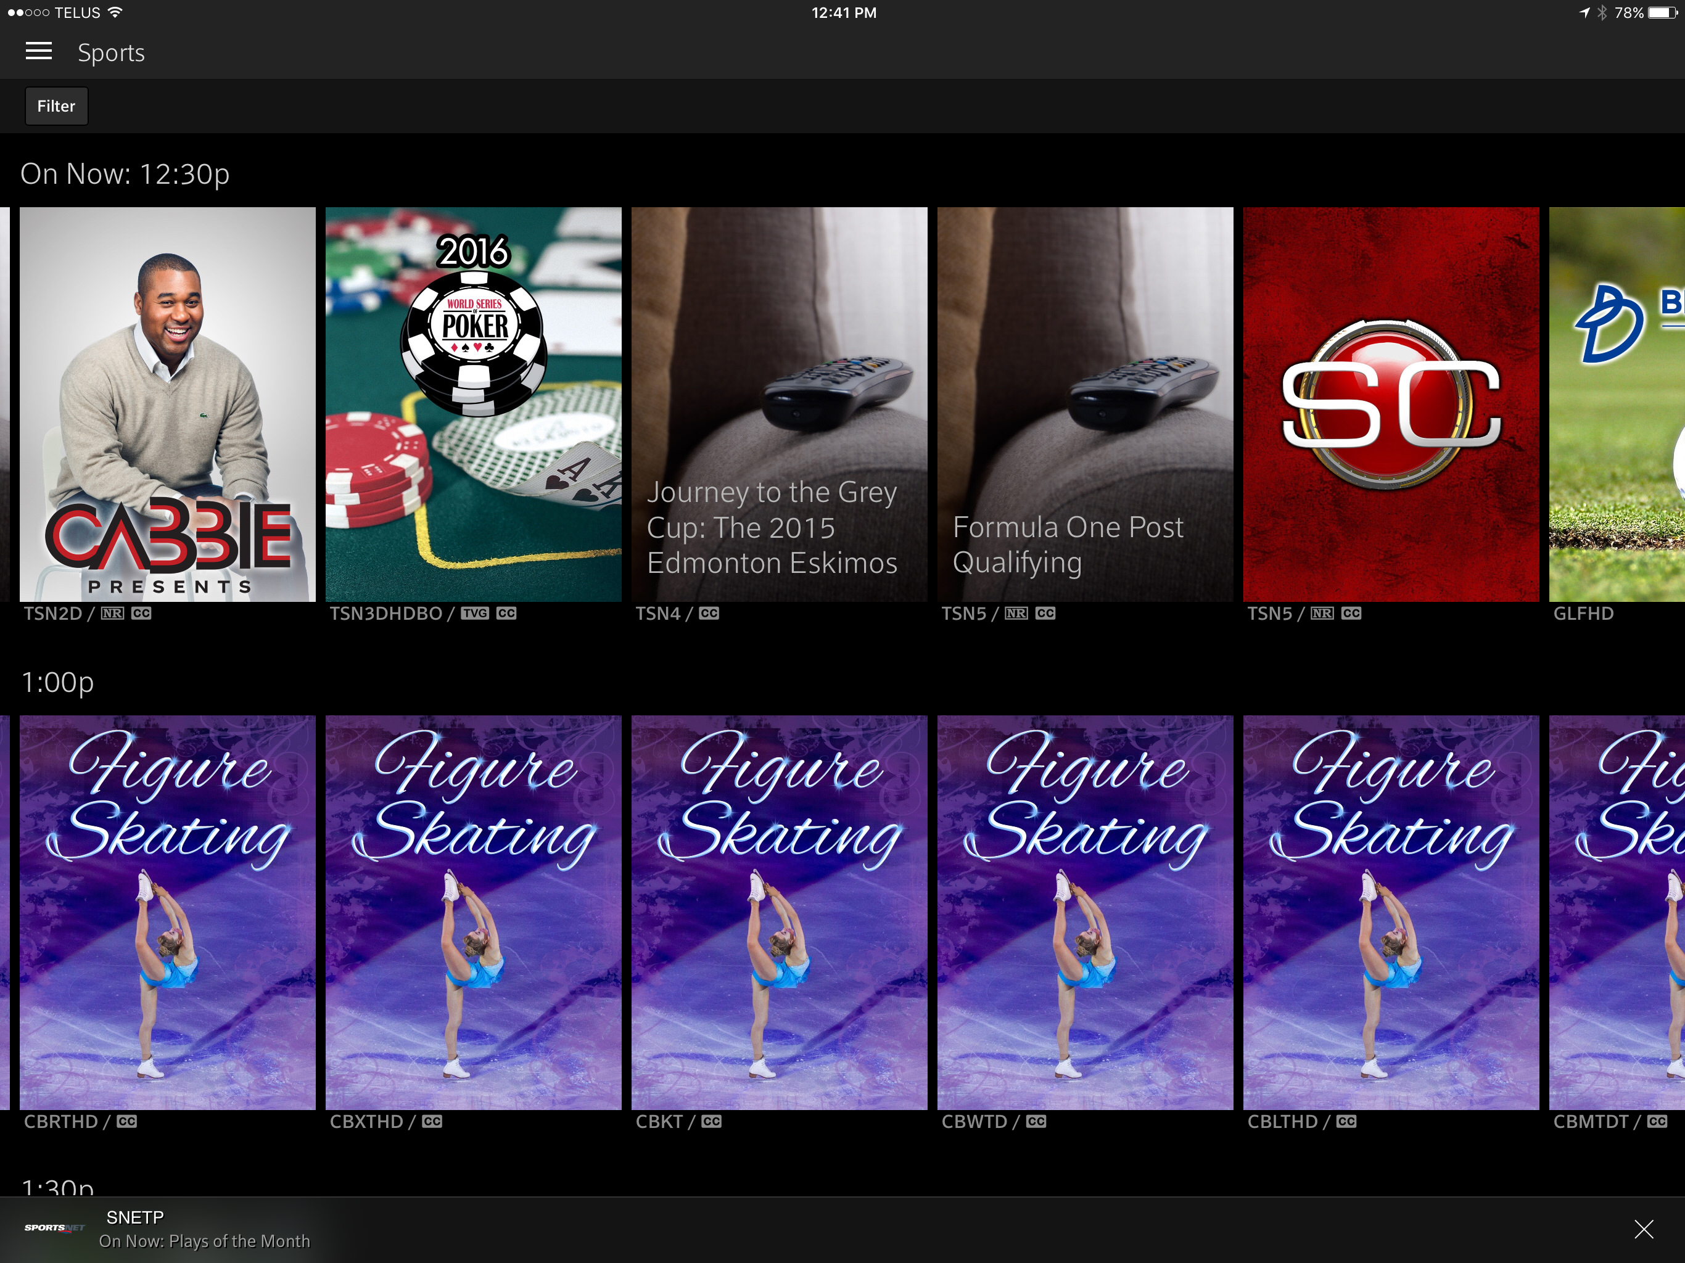Viewport: 1685px width, 1263px height.
Task: Select Formula One Post Qualifying program card
Action: [1085, 405]
